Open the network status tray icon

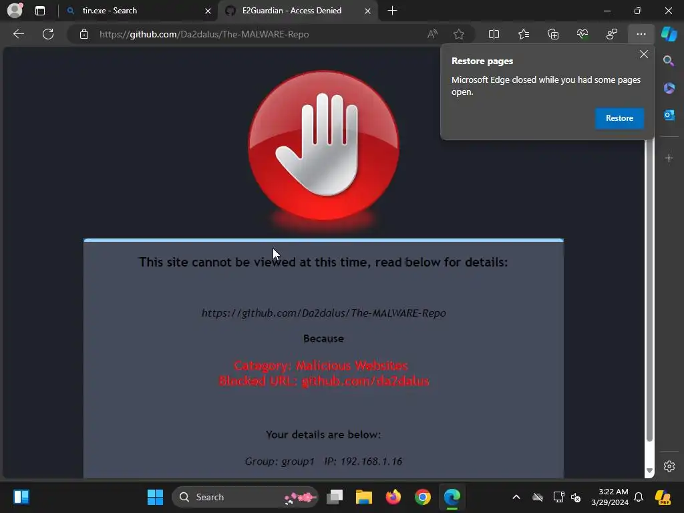[558, 497]
